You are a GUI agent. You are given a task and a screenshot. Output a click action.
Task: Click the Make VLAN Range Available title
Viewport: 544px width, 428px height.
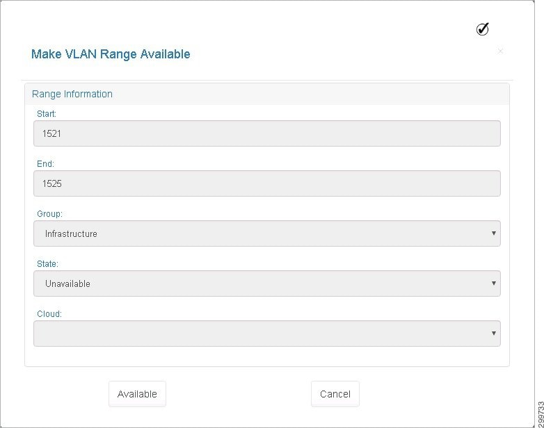click(x=111, y=54)
